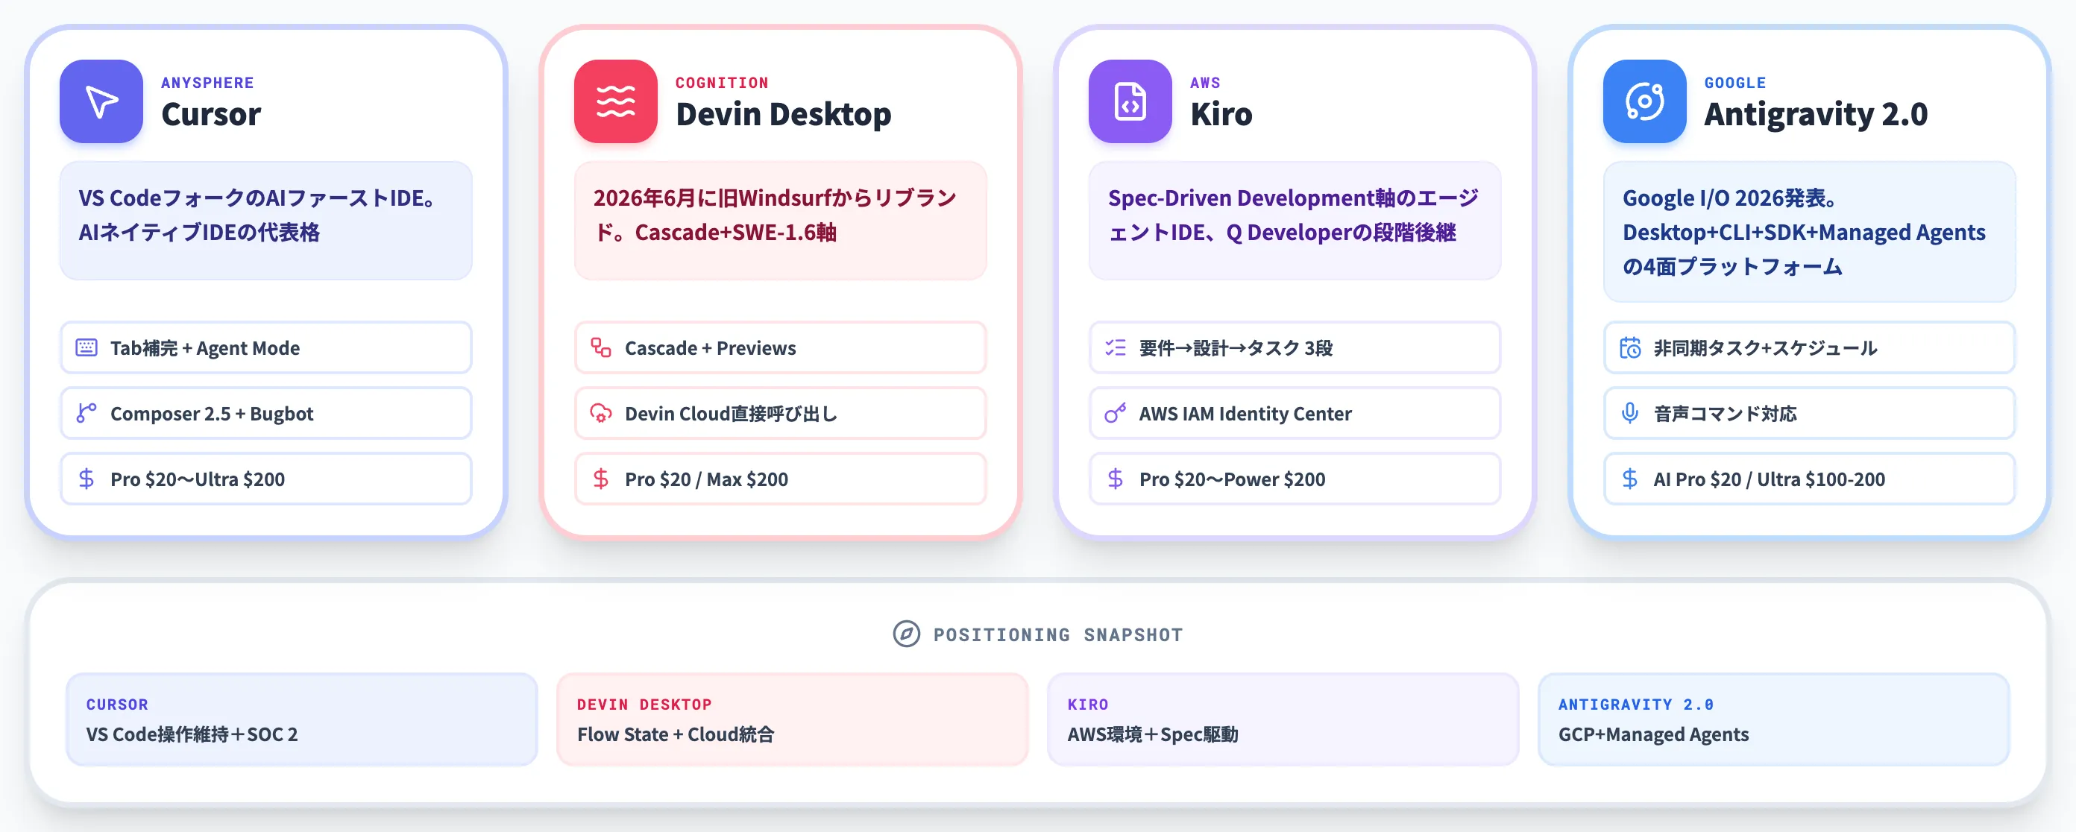Click the AI Pro $20 / Ultra $100-200 text
This screenshot has height=832, width=2076.
click(x=1769, y=479)
